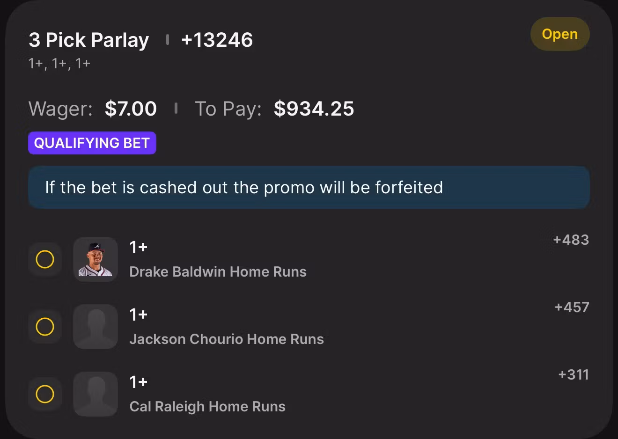The width and height of the screenshot is (618, 439).
Task: Click the +483 odds for Baldwin
Action: [571, 240]
